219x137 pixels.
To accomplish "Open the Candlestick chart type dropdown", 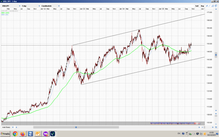I will pos(50,6).
